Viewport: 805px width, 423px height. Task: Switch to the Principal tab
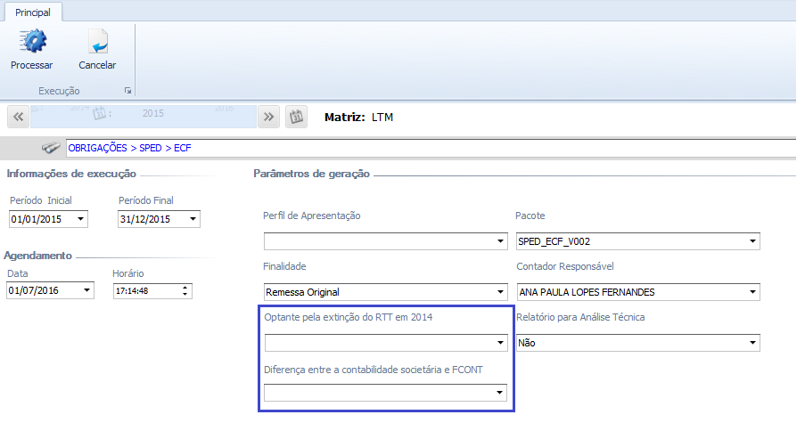(x=33, y=12)
